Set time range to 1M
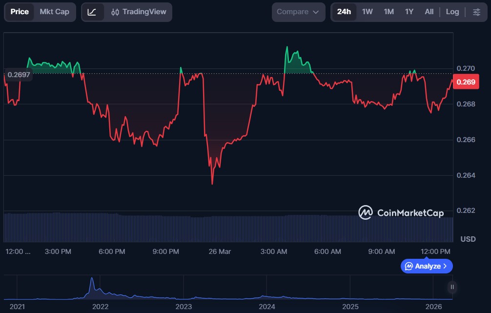 [389, 12]
